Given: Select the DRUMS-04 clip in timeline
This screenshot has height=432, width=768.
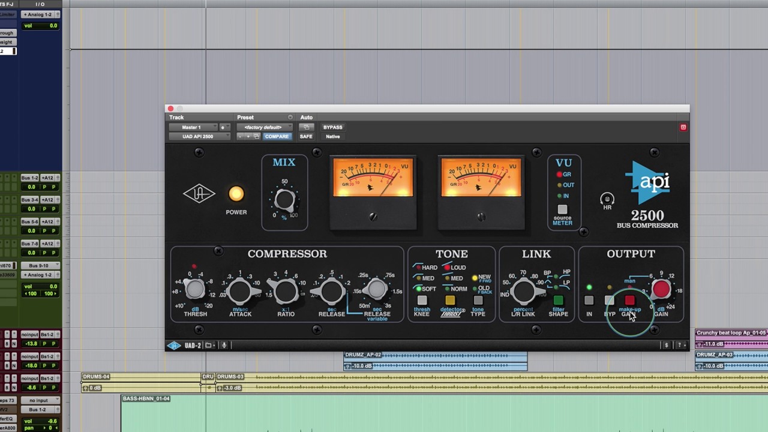Looking at the screenshot, I should point(141,382).
